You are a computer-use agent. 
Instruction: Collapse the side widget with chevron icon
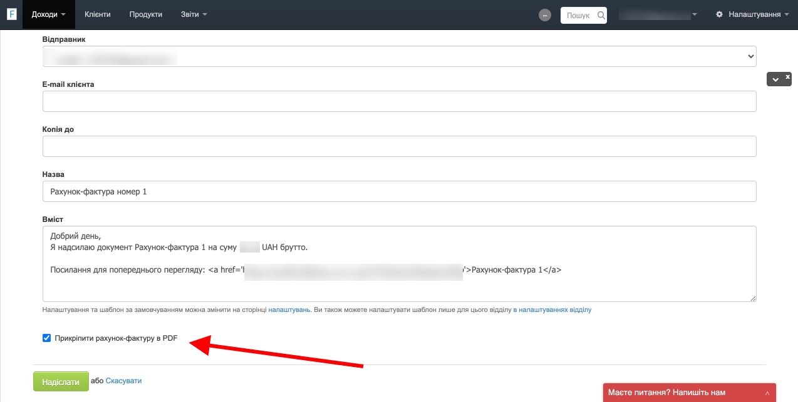tap(775, 79)
